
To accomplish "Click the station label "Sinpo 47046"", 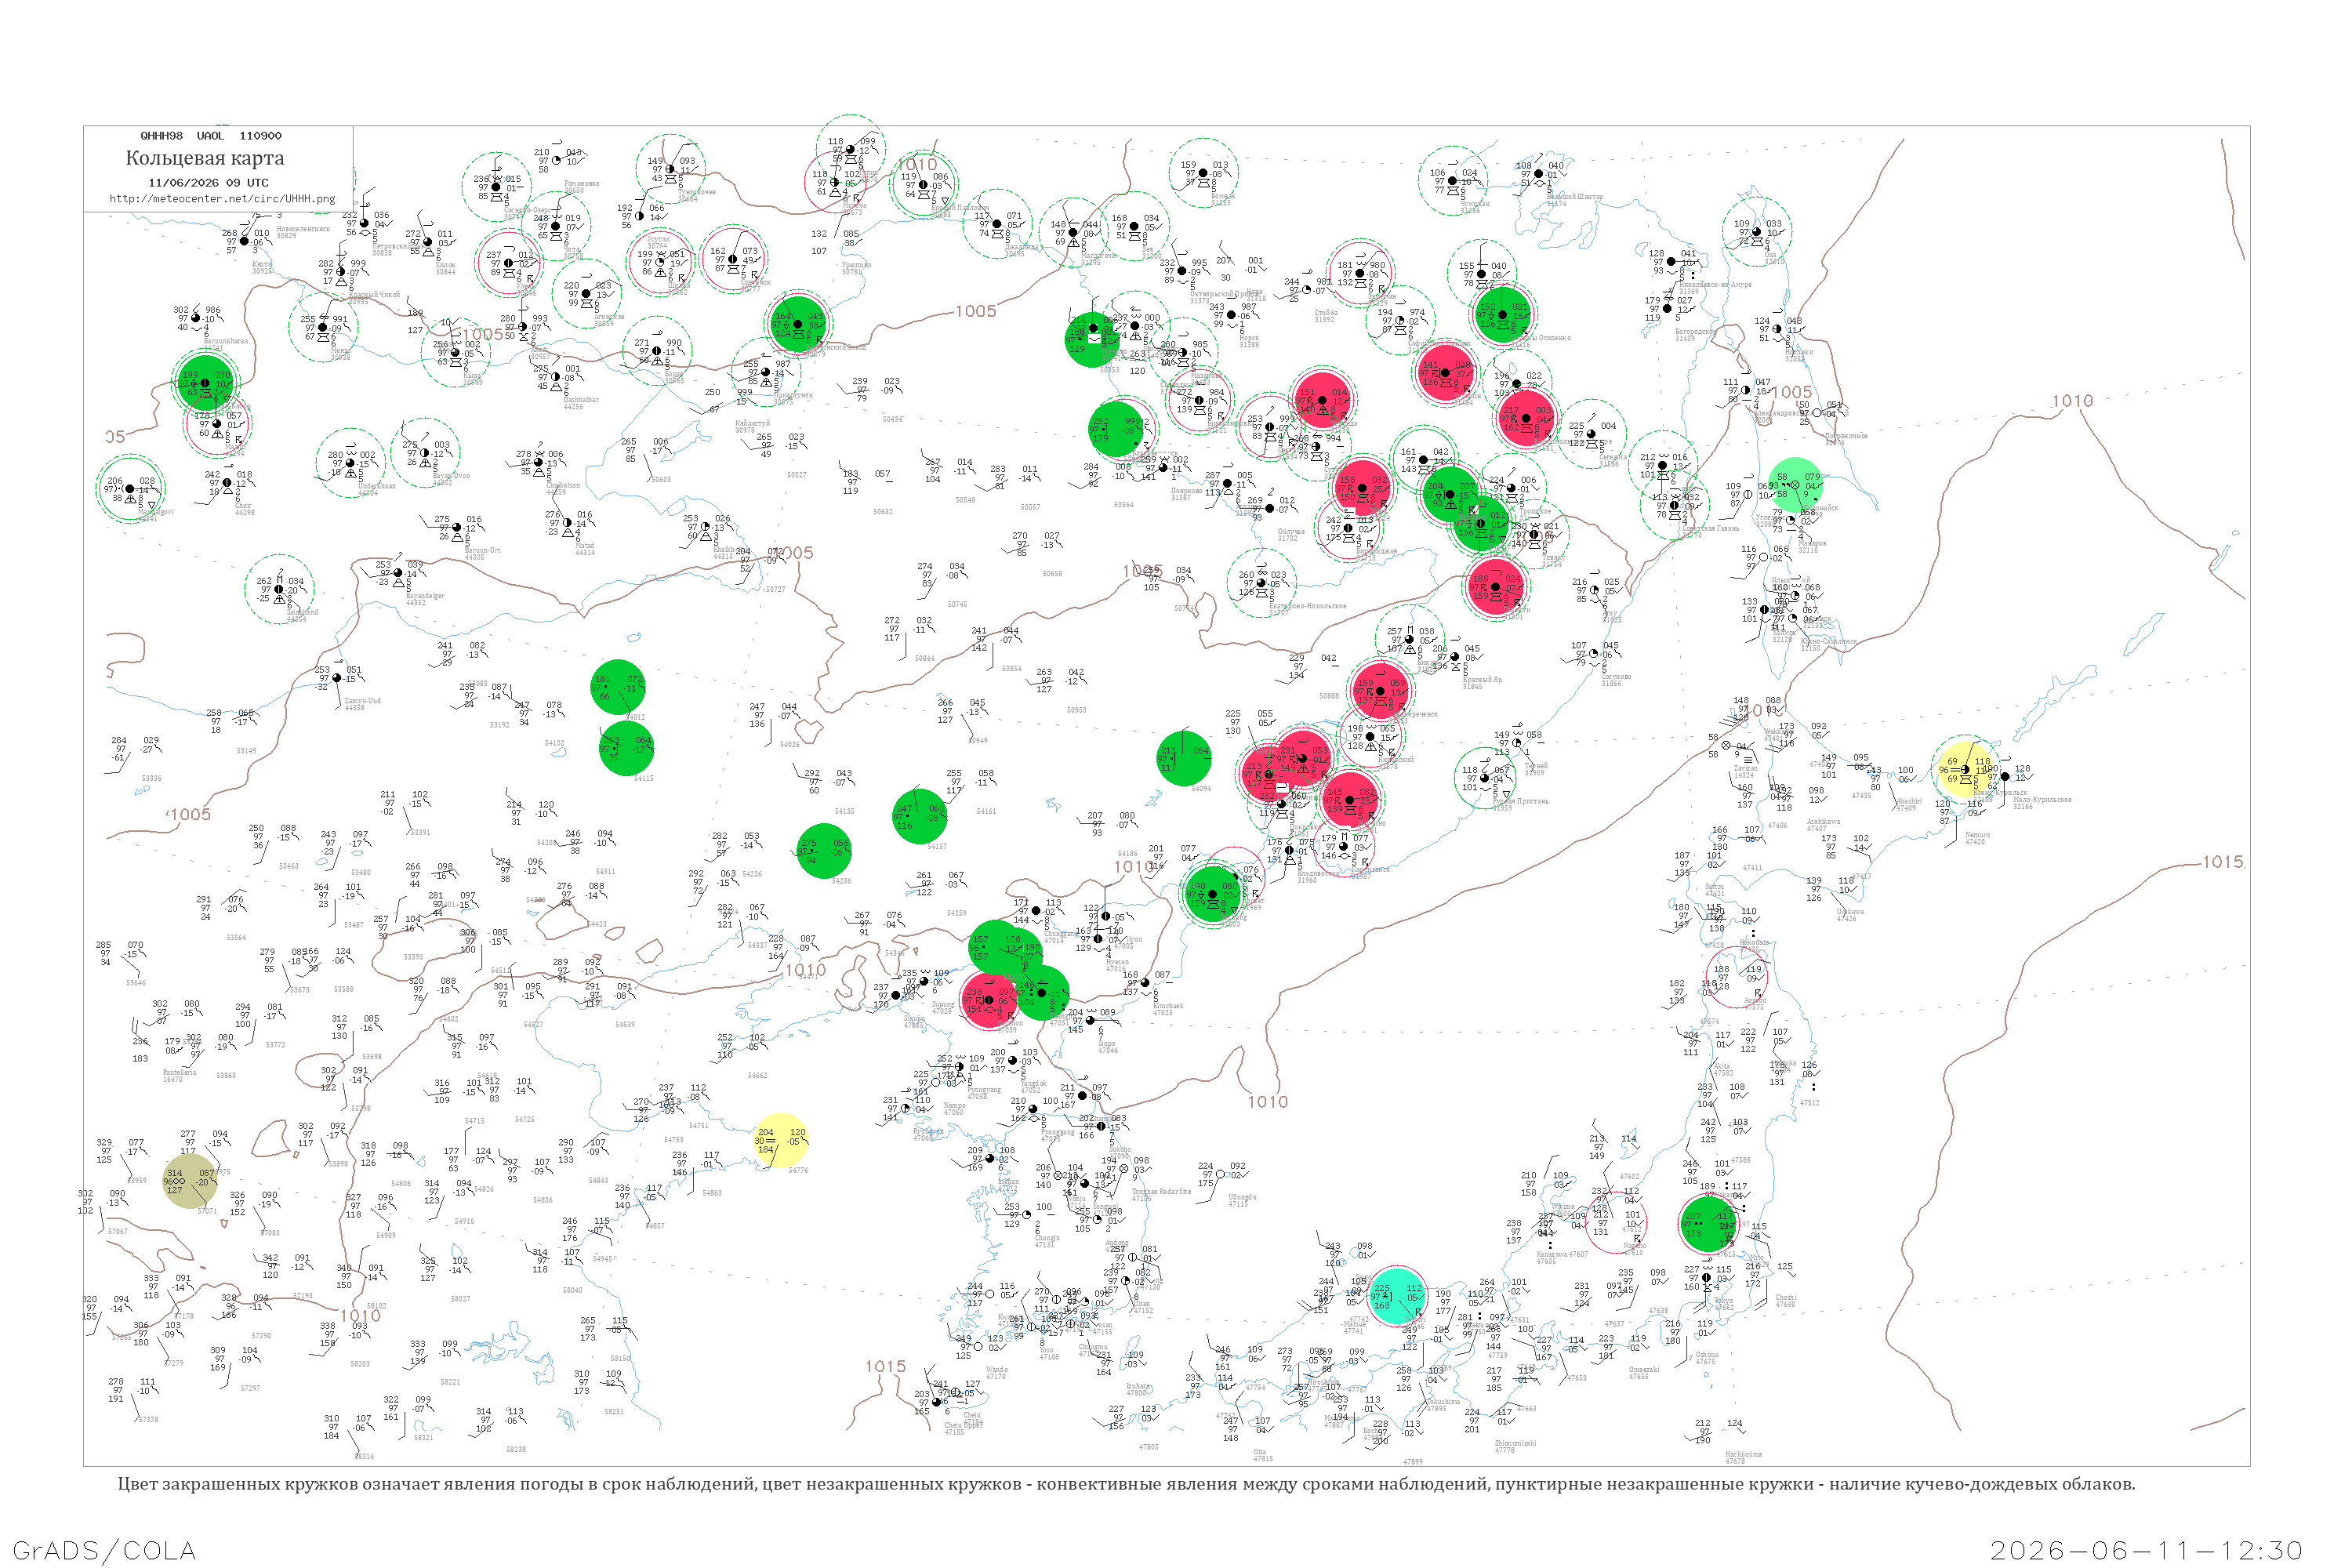I will [x=1108, y=1046].
